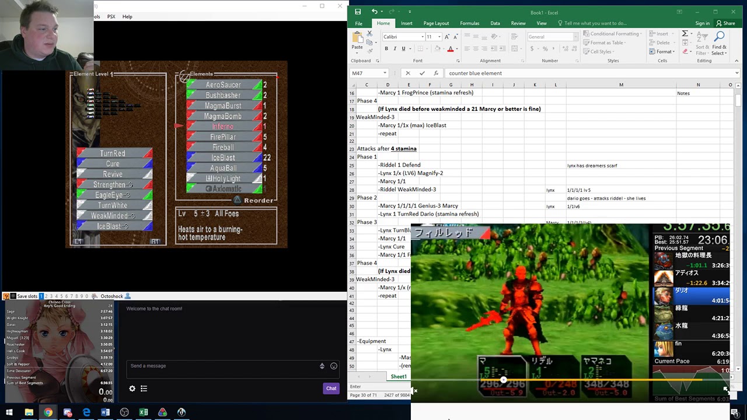Open the emulator Help menu
Screen dimensions: 747x420
(127, 16)
